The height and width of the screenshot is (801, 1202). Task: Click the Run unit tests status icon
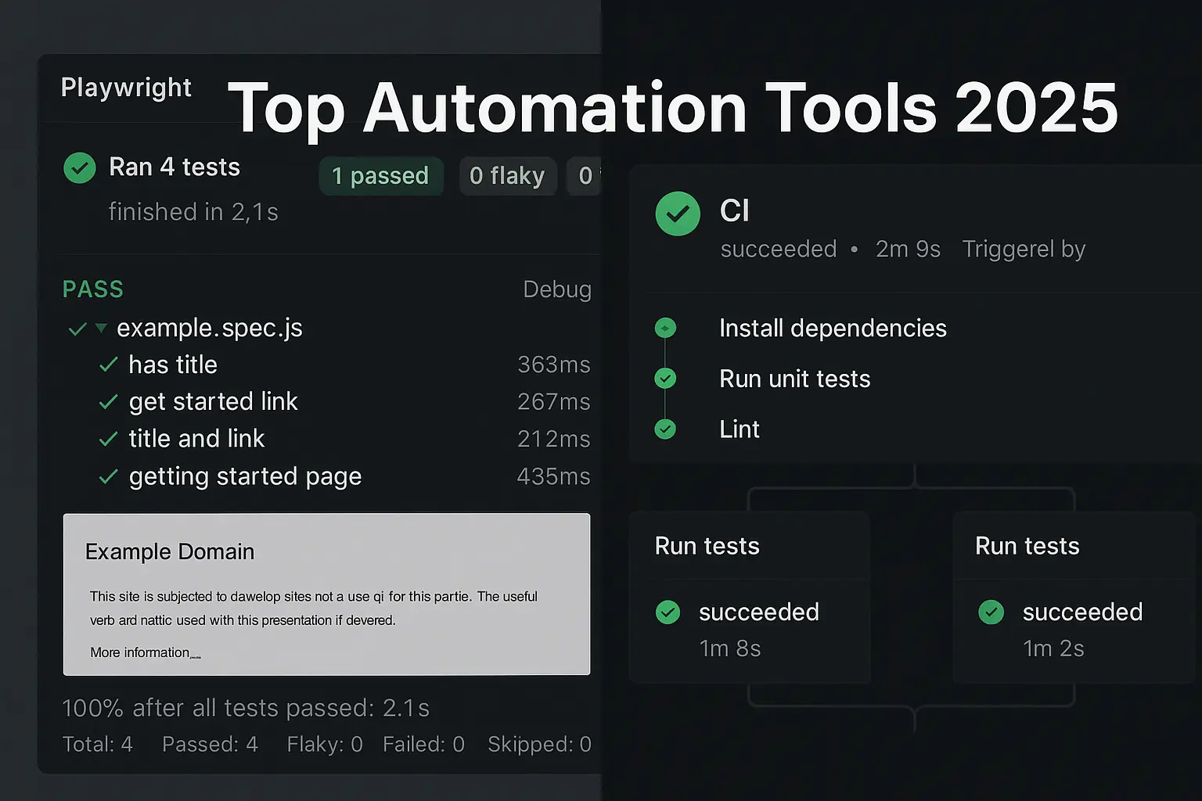point(665,379)
